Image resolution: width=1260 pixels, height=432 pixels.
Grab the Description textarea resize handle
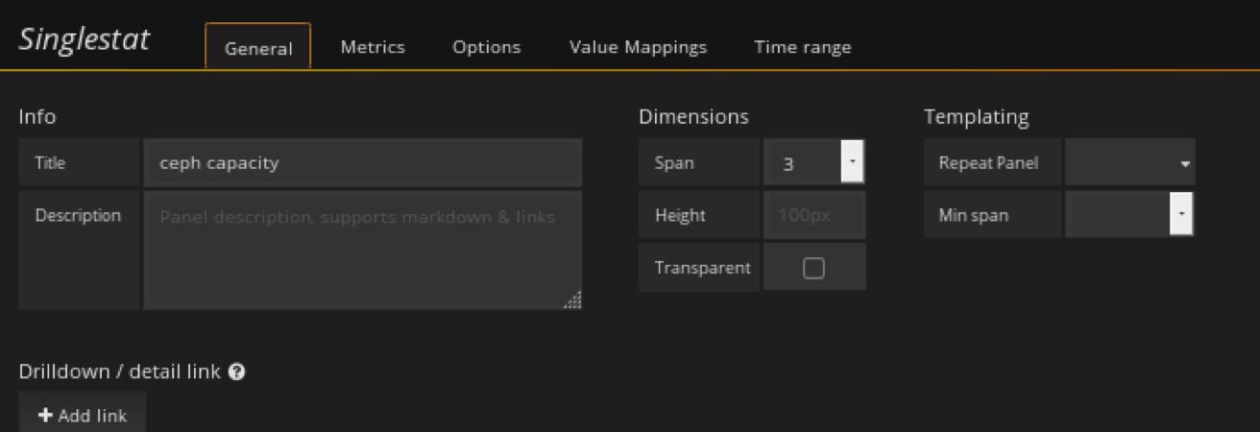(x=573, y=301)
